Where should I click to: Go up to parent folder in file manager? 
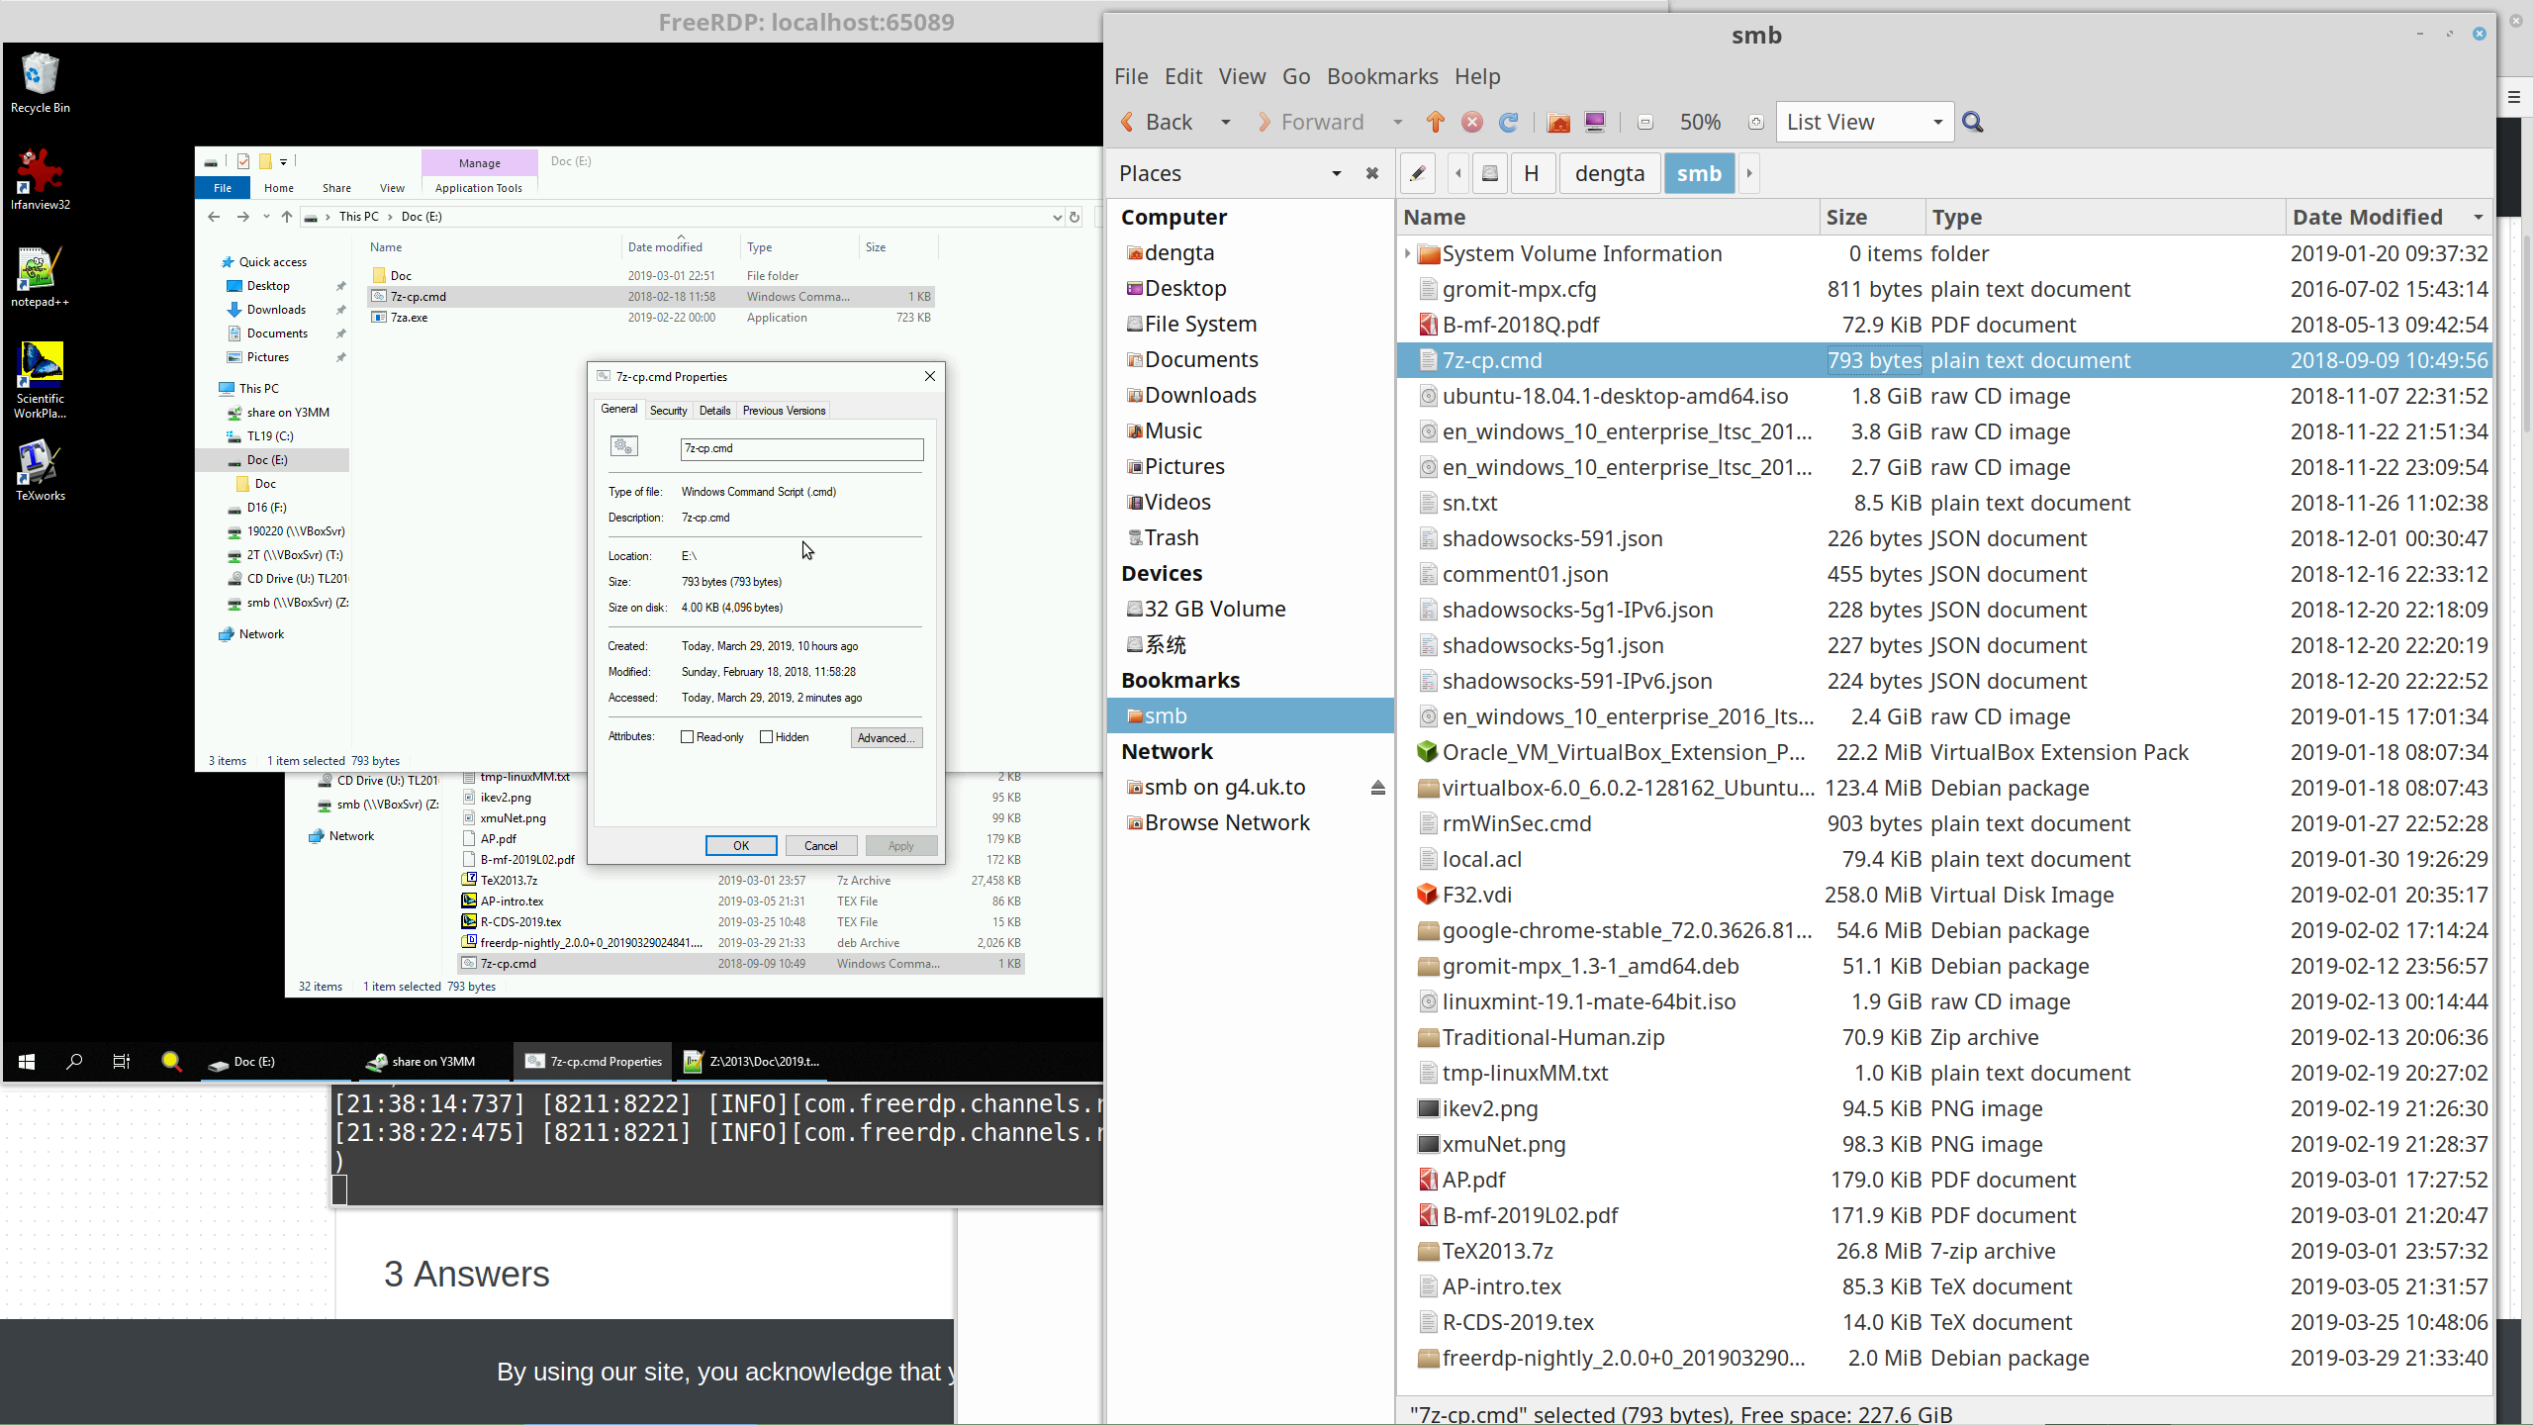(x=1434, y=122)
